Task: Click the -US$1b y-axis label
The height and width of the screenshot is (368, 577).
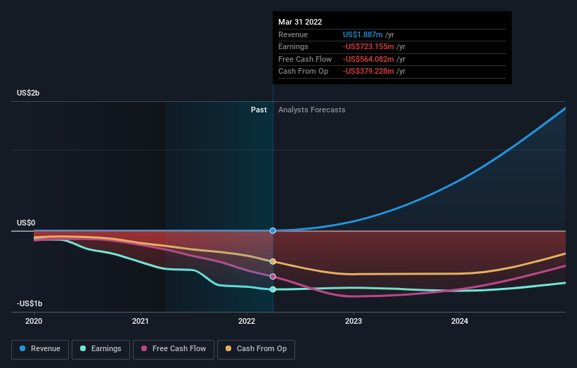Action: tap(30, 303)
